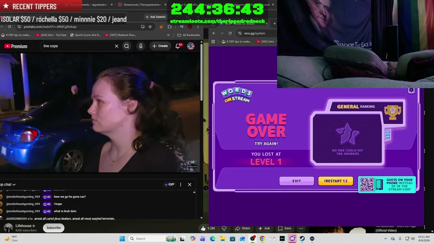Open All Bookmarks folder
Viewport: 434px width, 244px height.
click(x=189, y=35)
